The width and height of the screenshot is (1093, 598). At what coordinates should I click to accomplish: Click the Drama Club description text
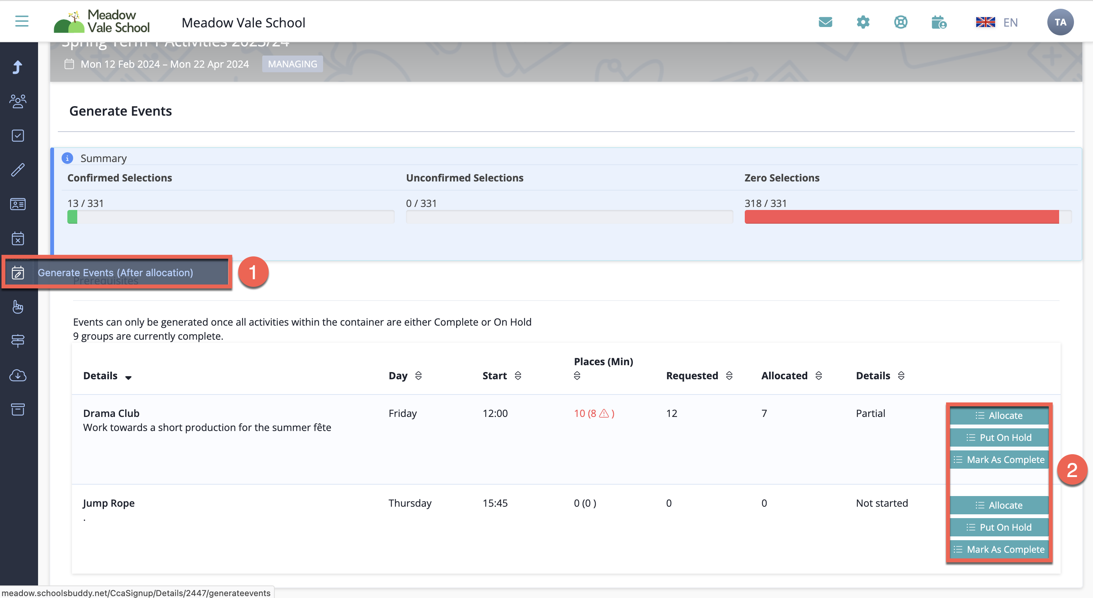[207, 427]
